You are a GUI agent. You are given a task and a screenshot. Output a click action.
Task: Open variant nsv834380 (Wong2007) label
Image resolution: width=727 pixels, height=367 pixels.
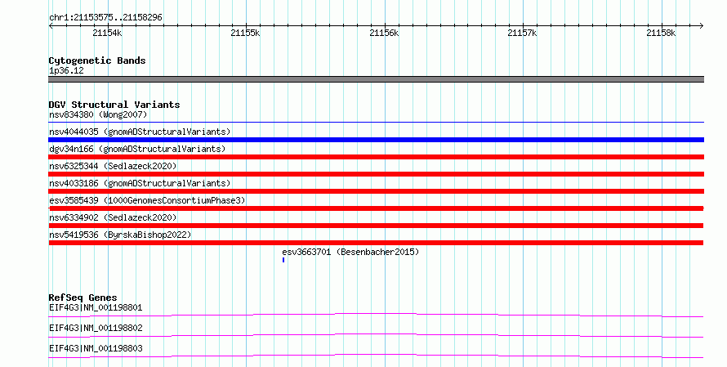click(98, 114)
